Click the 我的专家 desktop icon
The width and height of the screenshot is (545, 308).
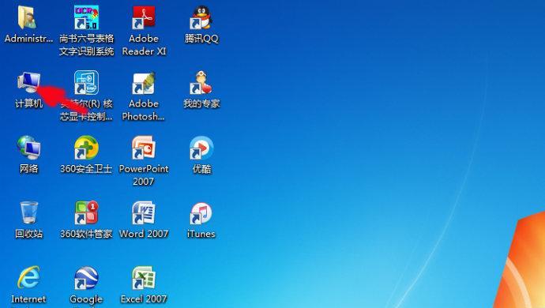pos(201,83)
